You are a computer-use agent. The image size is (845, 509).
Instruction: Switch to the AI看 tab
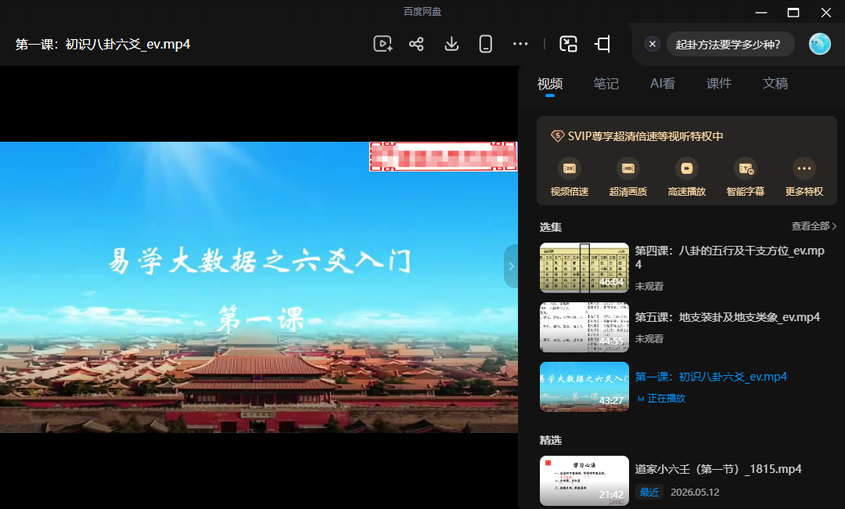(x=663, y=84)
